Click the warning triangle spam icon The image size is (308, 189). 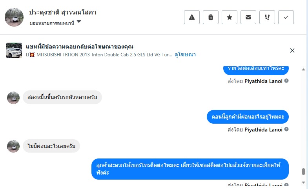click(x=192, y=17)
